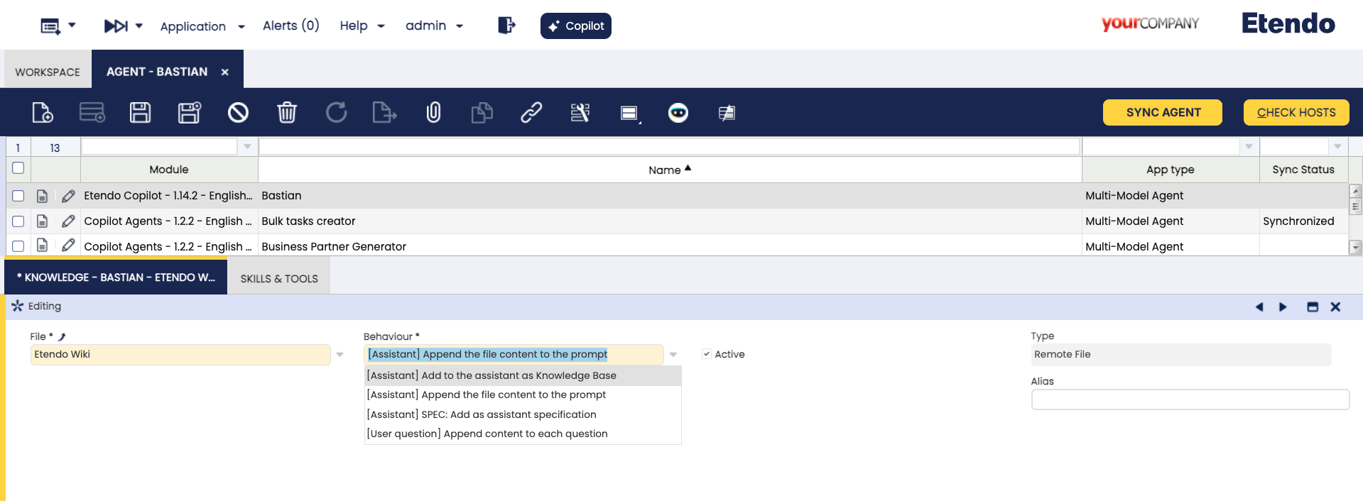Choose 'Add to the assistant as Knowledge Base'
The height and width of the screenshot is (501, 1363).
click(x=523, y=375)
